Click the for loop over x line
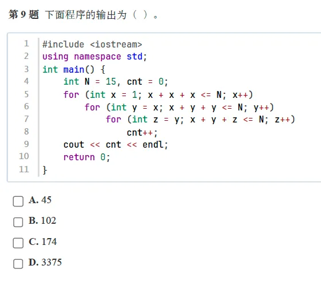 tap(158, 95)
